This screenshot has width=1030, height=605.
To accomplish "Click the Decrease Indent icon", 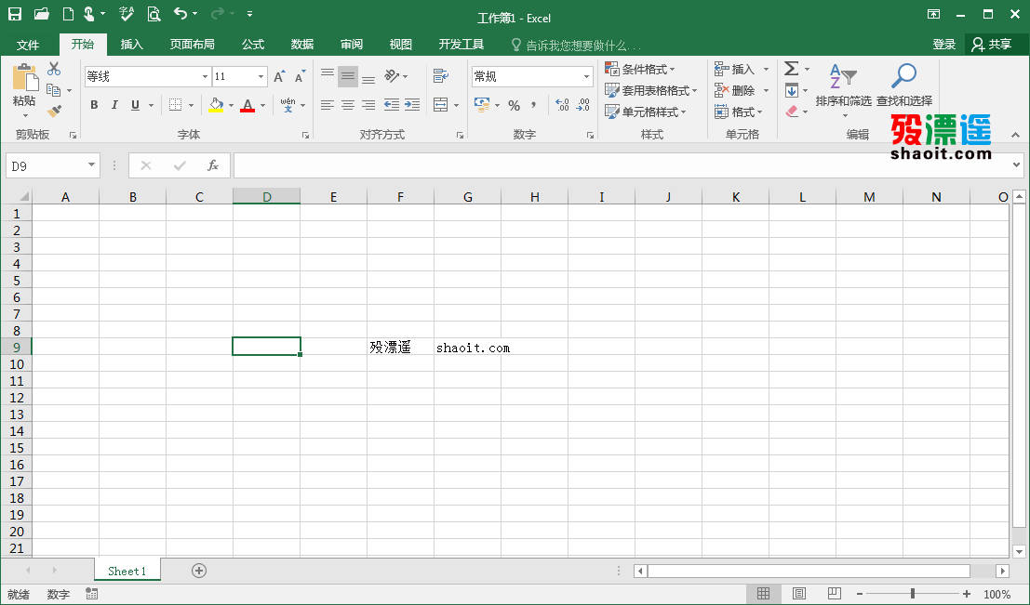I will click(392, 105).
